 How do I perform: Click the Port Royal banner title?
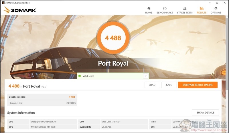point(113,63)
